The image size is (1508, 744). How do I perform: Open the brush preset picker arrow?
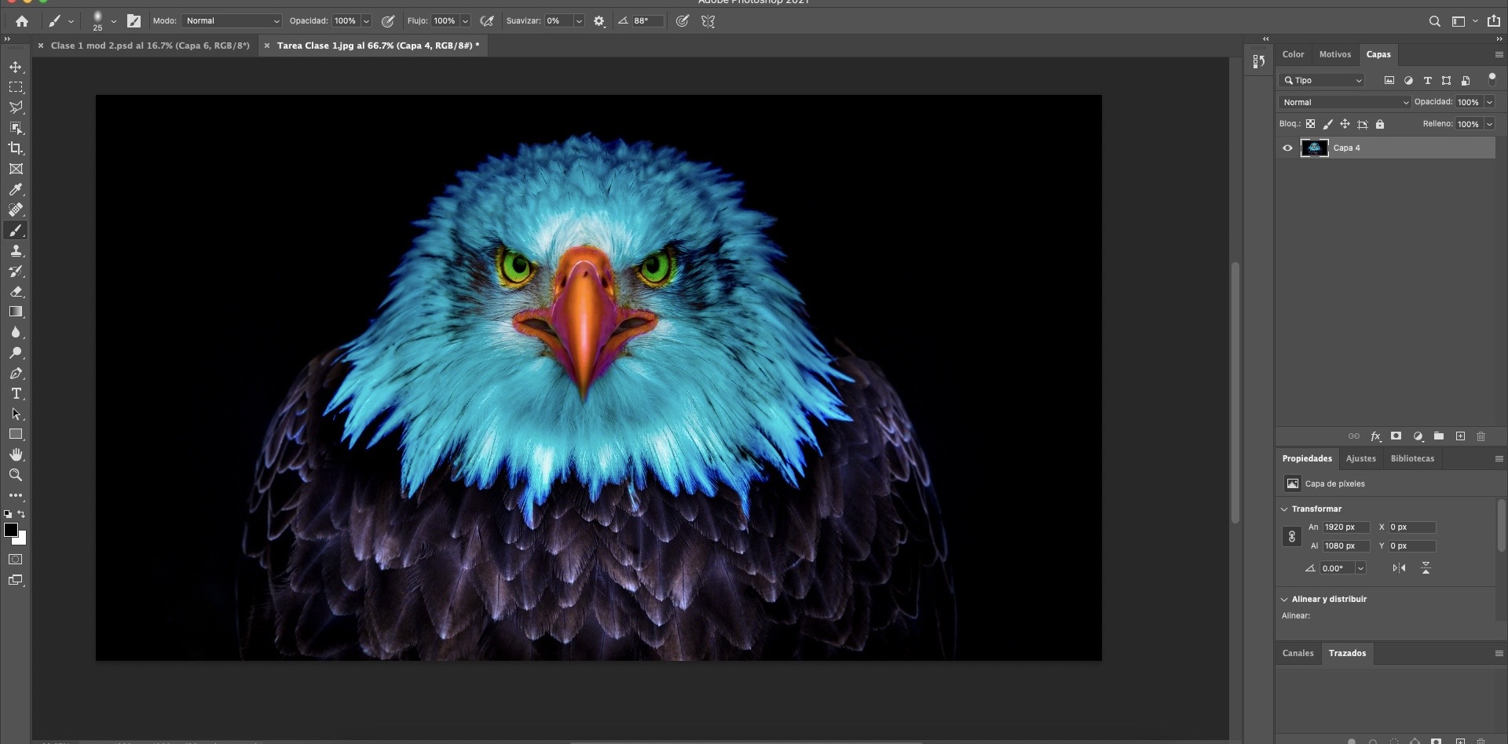click(x=114, y=21)
